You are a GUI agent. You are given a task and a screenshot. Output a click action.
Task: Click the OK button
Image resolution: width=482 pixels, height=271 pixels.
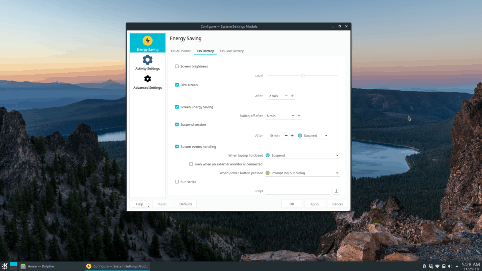pyautogui.click(x=292, y=204)
